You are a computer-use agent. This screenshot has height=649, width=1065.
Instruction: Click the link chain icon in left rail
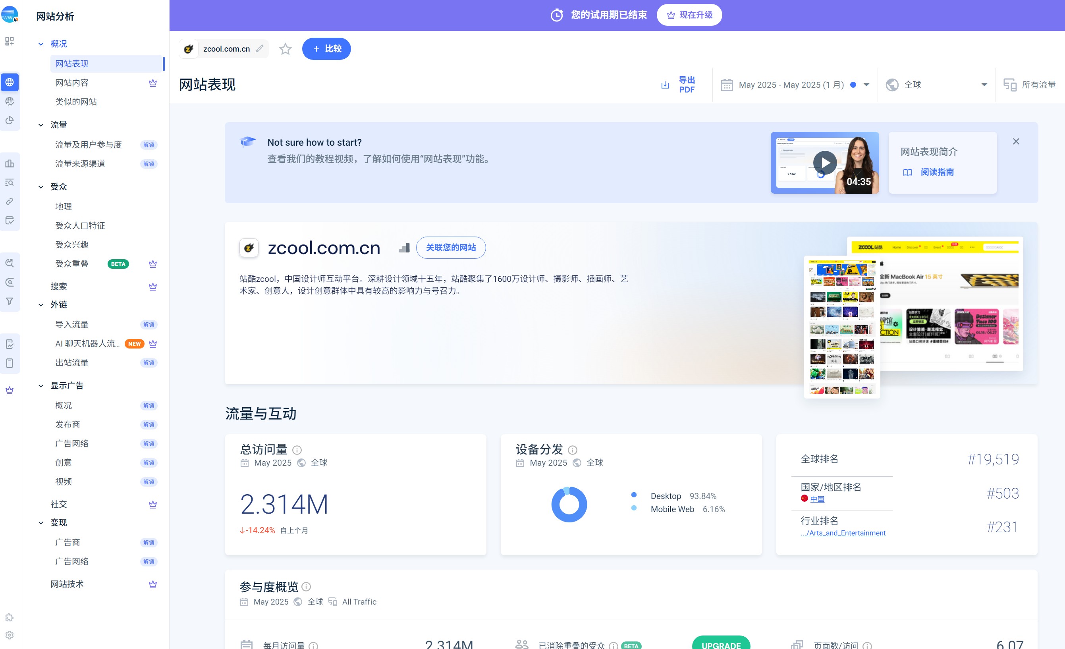click(10, 201)
